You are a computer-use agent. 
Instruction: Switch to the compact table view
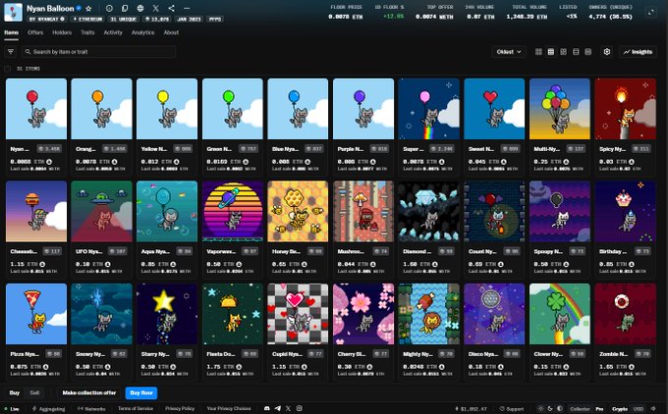tap(587, 51)
